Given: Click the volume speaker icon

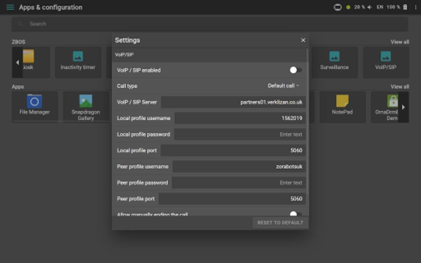Looking at the screenshot, I should click(x=369, y=7).
